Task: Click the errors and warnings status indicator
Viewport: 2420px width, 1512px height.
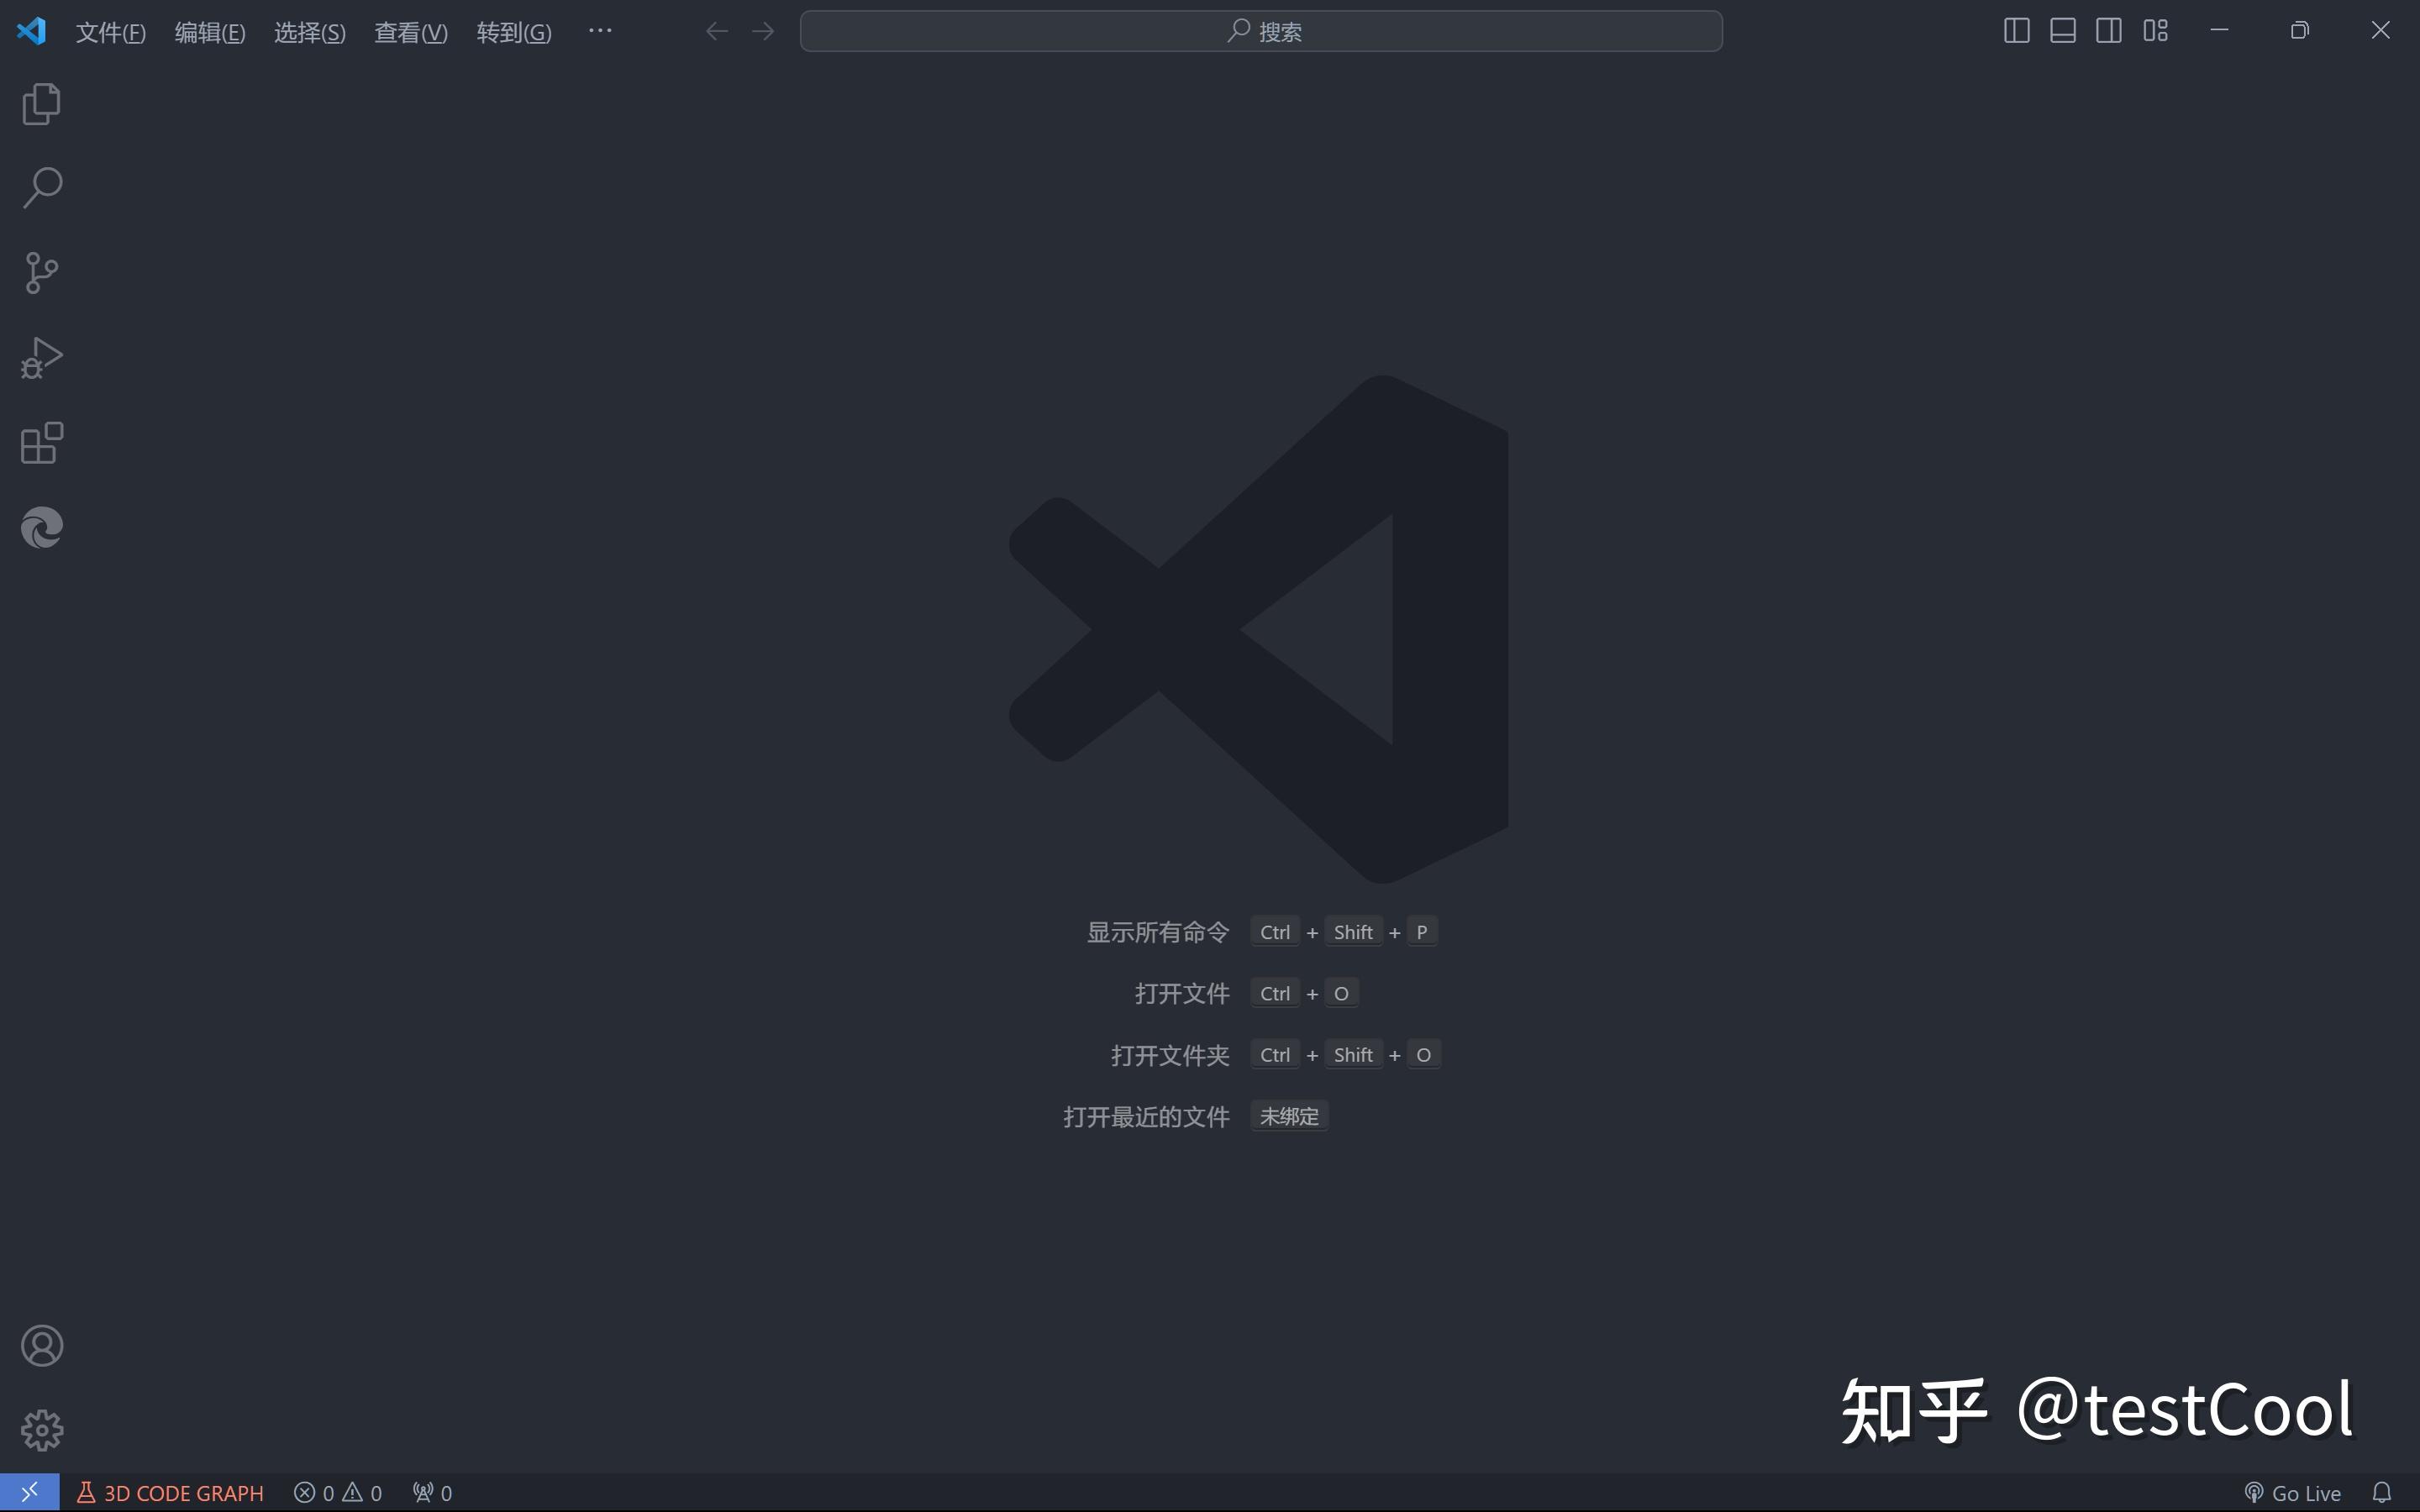Action: point(338,1491)
